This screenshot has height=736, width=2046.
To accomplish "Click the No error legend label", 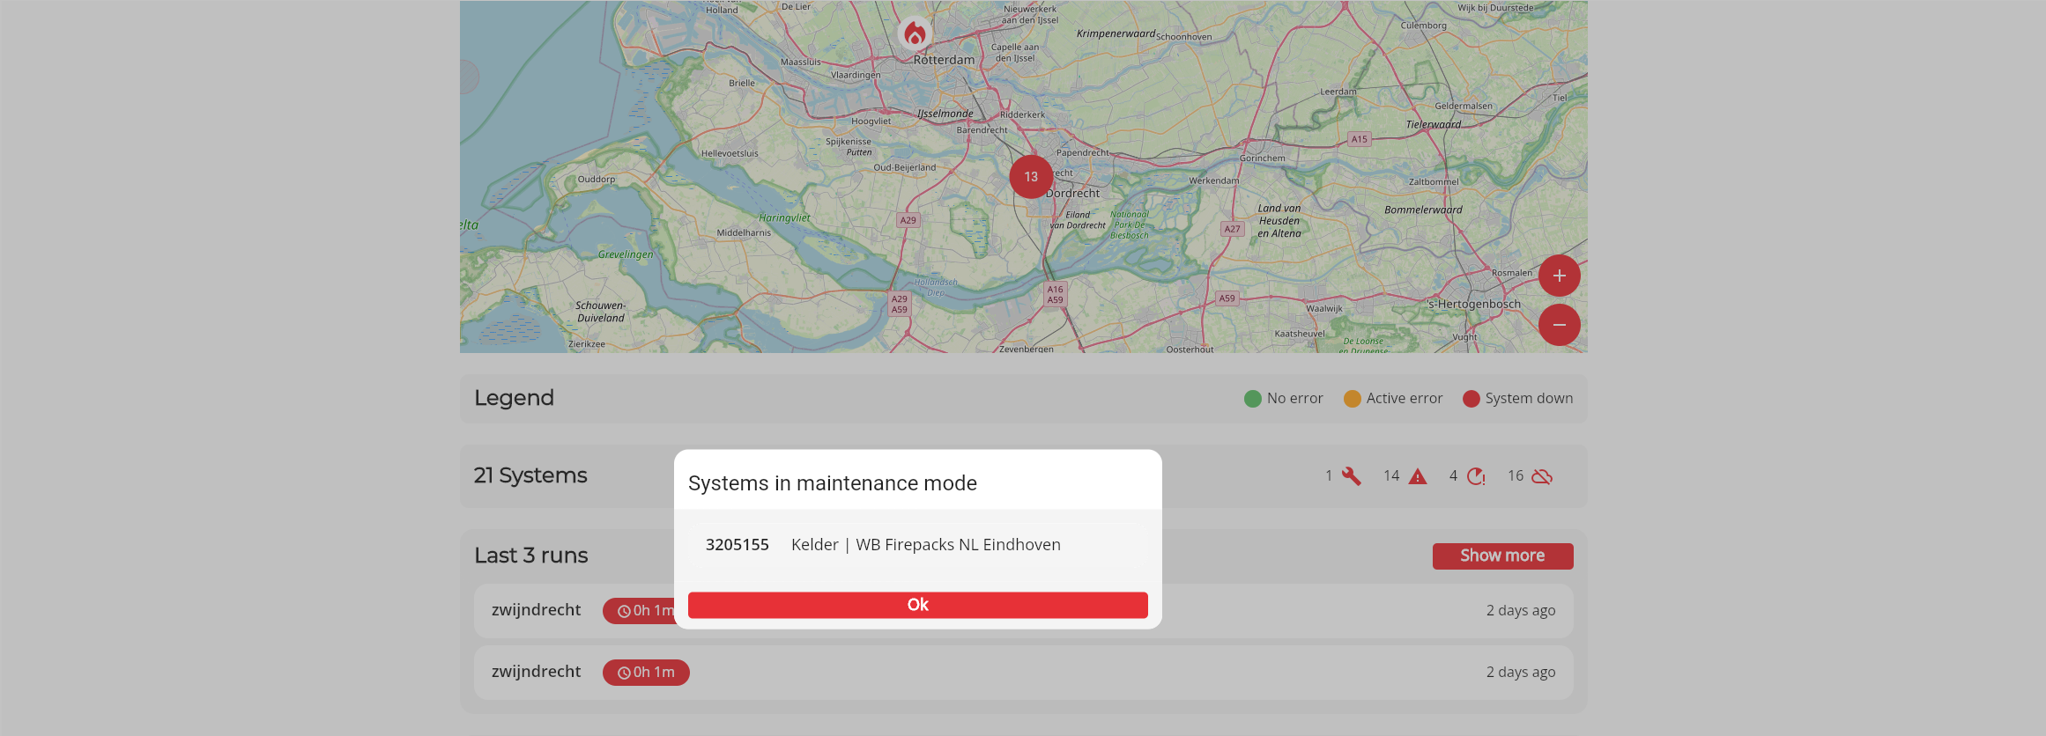I will pos(1294,399).
